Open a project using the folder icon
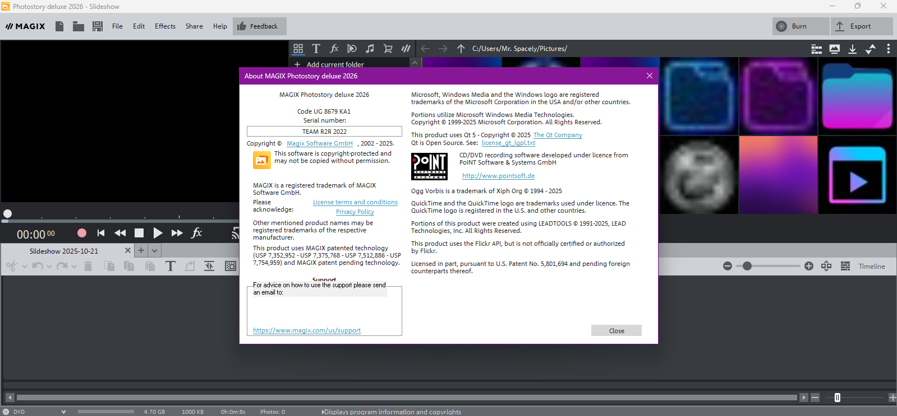Screen dimensions: 897x416 click(x=79, y=26)
